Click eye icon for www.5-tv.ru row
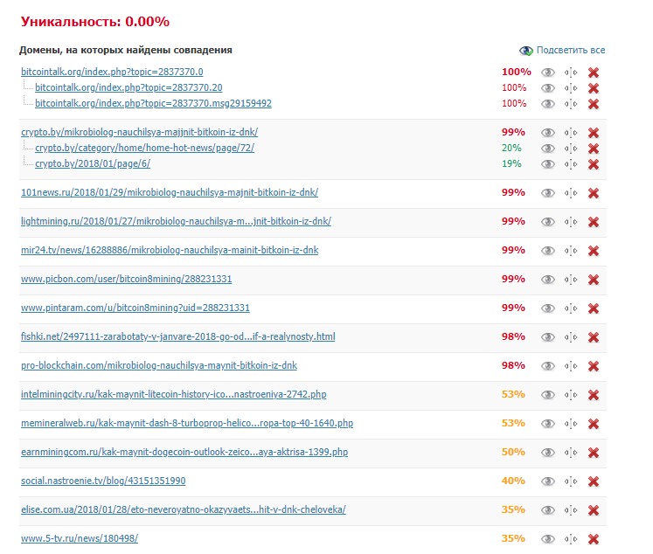This screenshot has width=653, height=554. point(547,539)
